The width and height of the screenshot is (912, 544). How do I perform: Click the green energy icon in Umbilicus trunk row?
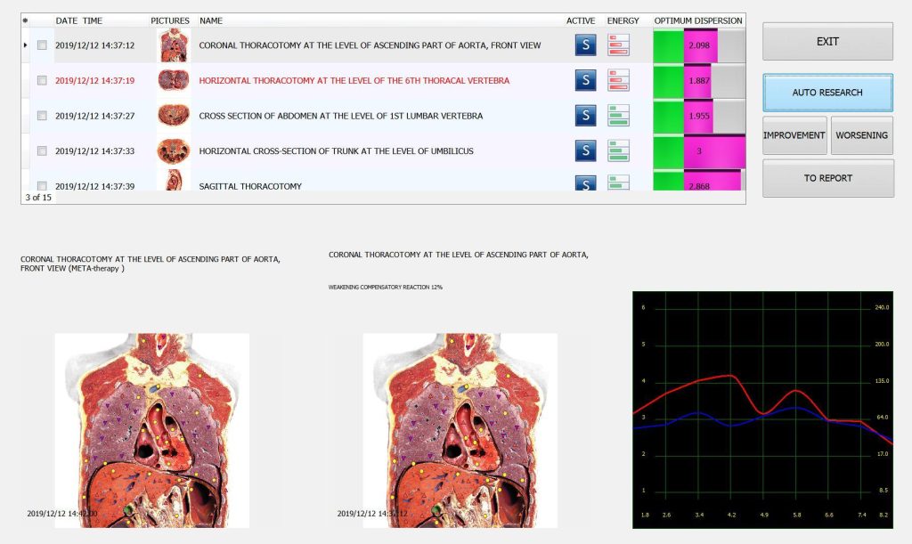point(618,150)
